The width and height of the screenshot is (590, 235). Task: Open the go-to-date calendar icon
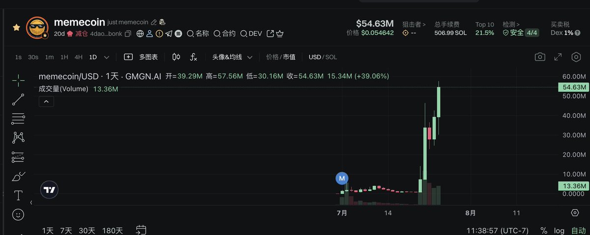pos(141,230)
